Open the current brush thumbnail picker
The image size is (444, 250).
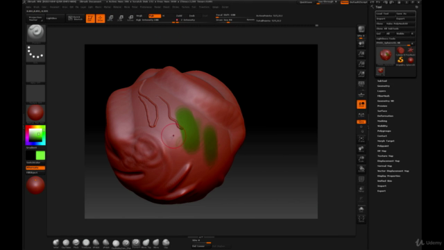tap(35, 33)
